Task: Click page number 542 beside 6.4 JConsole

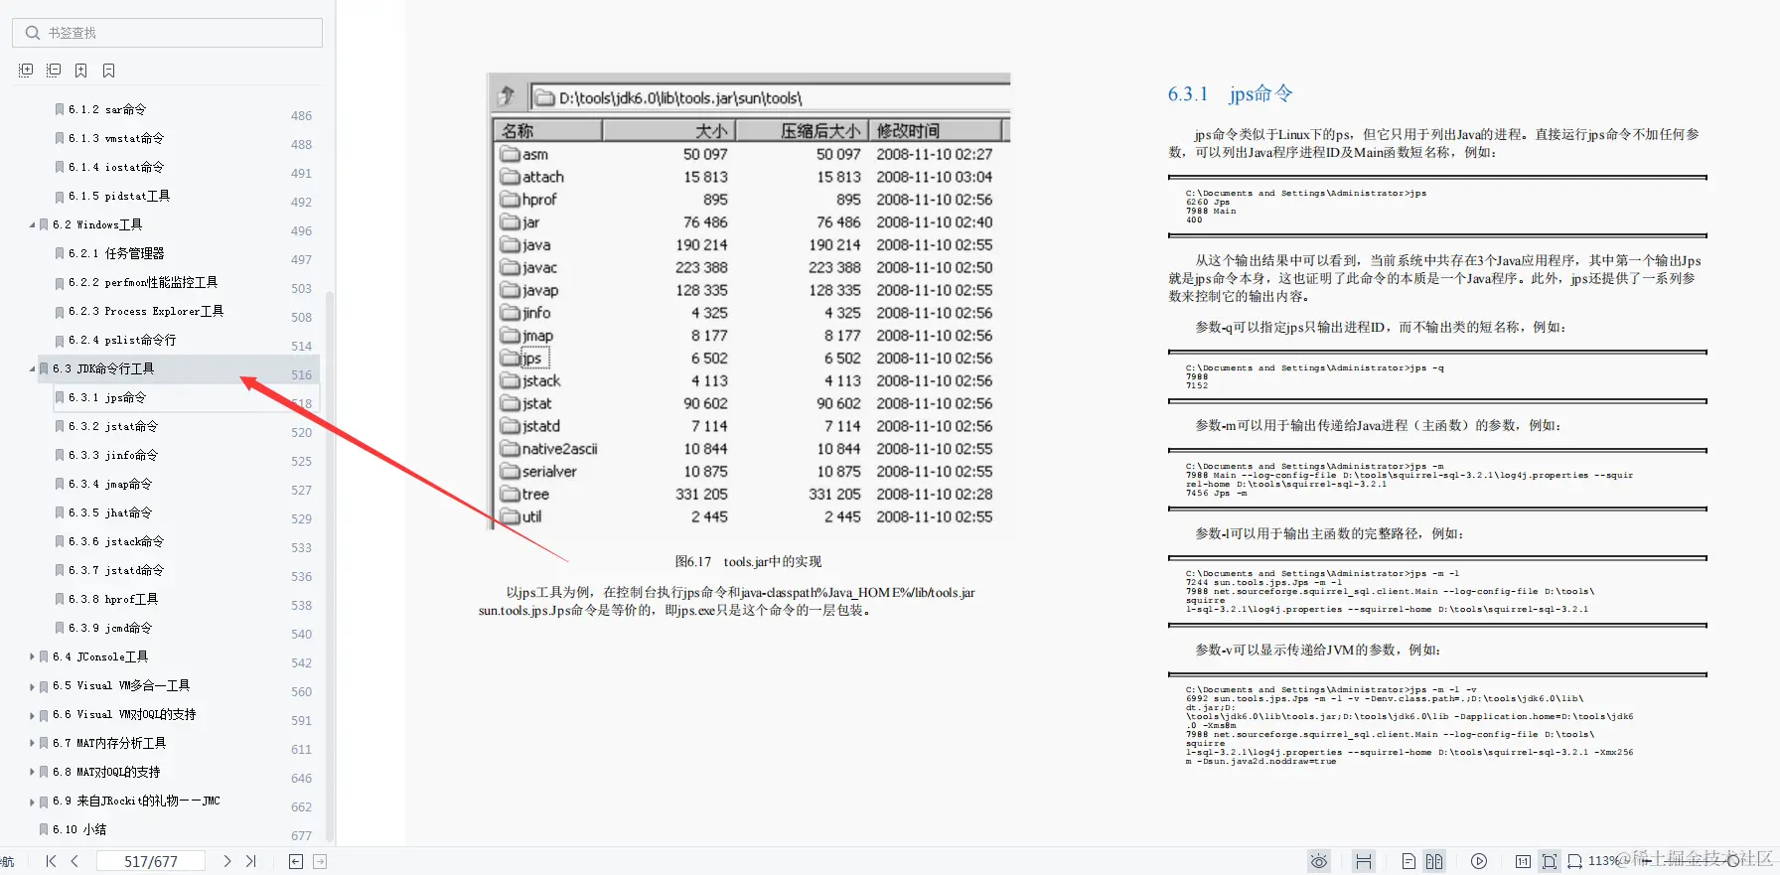Action: click(301, 663)
